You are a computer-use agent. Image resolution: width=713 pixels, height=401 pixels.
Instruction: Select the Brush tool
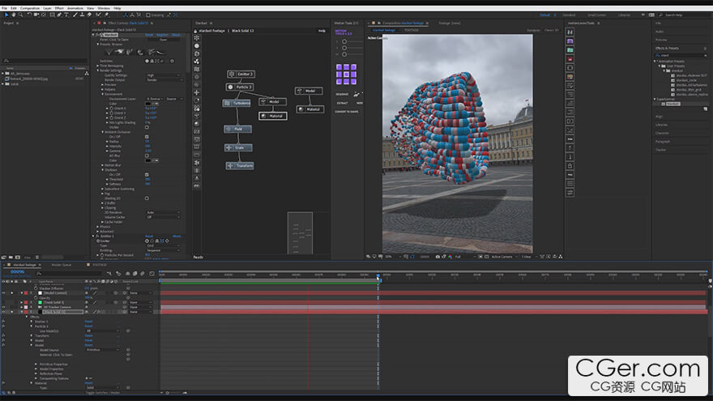75,15
